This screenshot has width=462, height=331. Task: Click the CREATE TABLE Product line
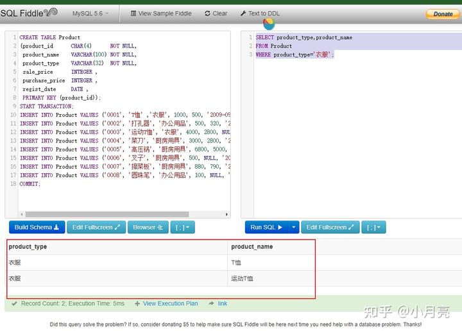coord(50,37)
